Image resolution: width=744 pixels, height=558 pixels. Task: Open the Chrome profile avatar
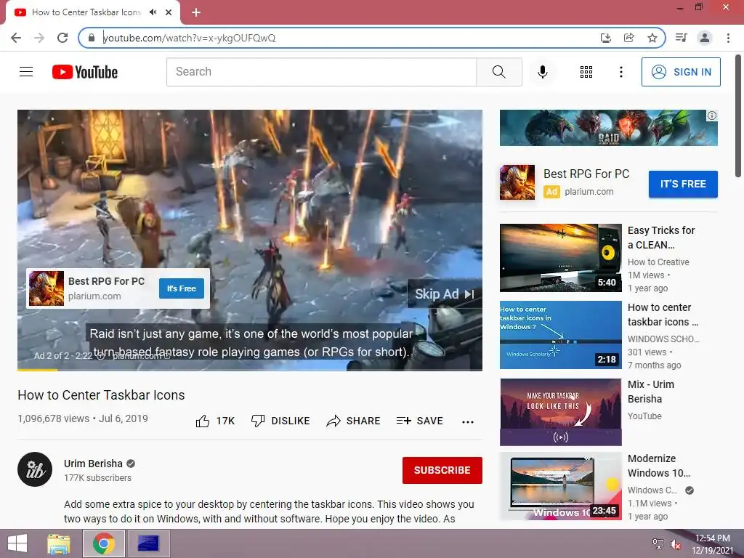pyautogui.click(x=705, y=38)
